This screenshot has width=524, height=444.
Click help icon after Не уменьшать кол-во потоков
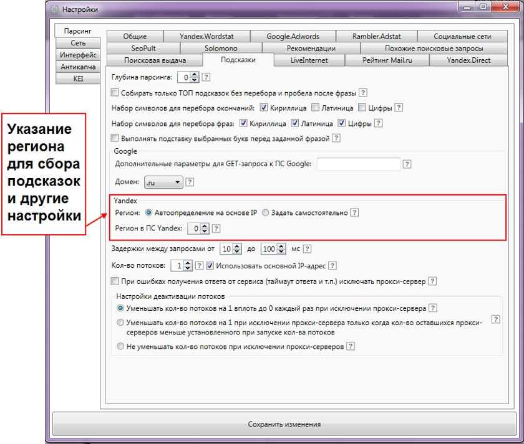[351, 347]
